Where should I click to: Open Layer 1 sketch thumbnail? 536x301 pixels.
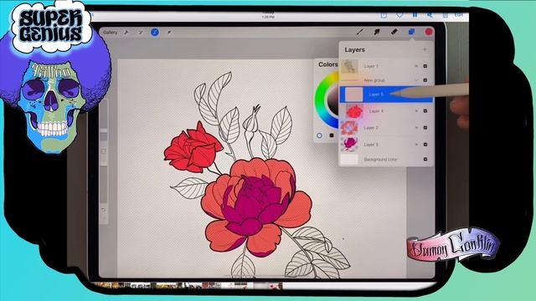(349, 66)
